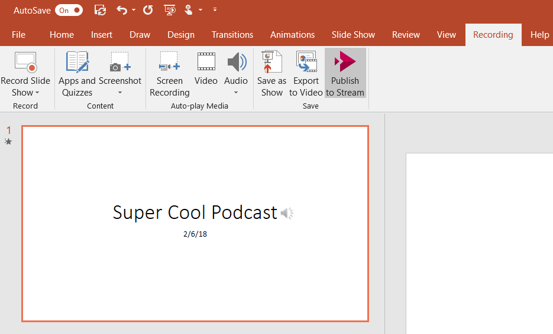The height and width of the screenshot is (334, 553).
Task: Select the Transitions tab
Action: pos(232,34)
